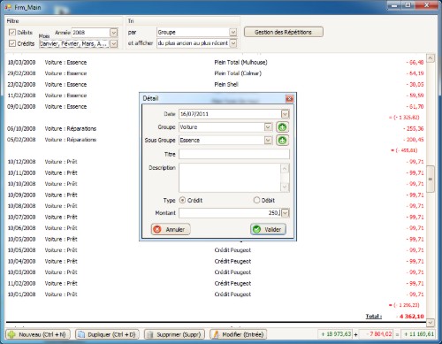
Task: Expand the Sous Groupe Essence dropdown
Action: (x=268, y=140)
